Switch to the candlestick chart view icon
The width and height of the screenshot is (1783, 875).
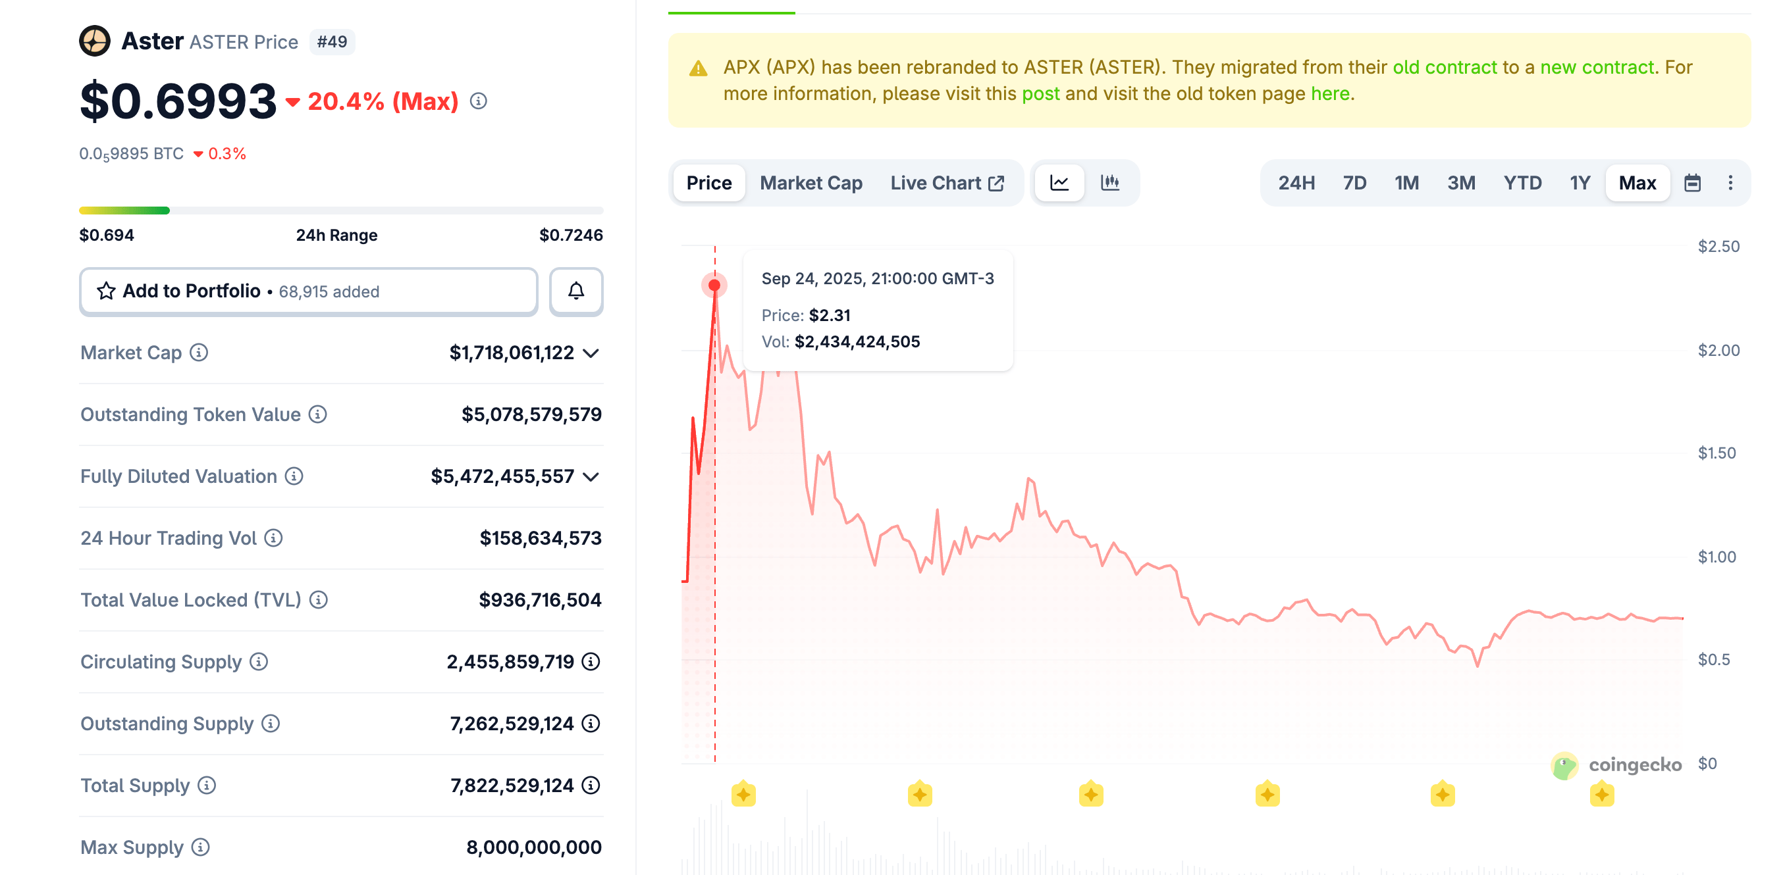[x=1109, y=183]
